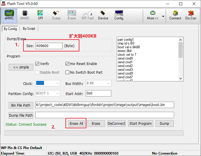The image size is (201, 156).
Task: Click the 'chip id is B0' log line
Action: [x=126, y=43]
